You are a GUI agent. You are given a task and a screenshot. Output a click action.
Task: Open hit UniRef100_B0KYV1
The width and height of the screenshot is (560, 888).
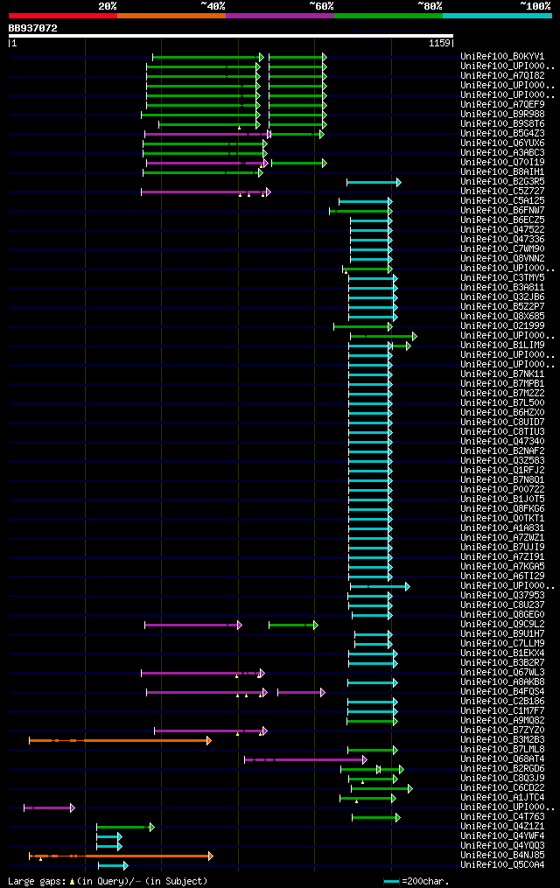[502, 56]
